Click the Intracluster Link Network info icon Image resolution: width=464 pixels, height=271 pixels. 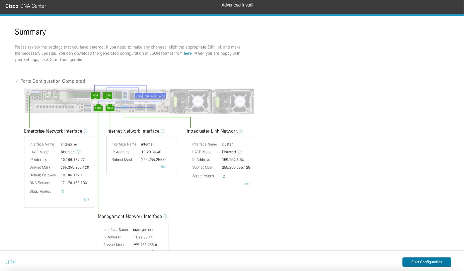240,131
